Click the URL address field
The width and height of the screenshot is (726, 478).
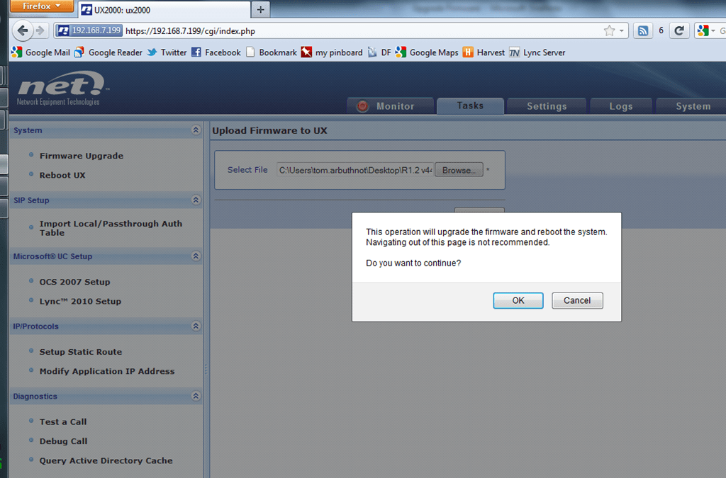(361, 31)
